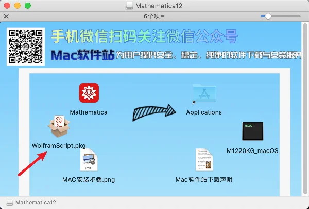Click the "WolframScript.pkg" file name
309x209 pixels.
tap(59, 146)
